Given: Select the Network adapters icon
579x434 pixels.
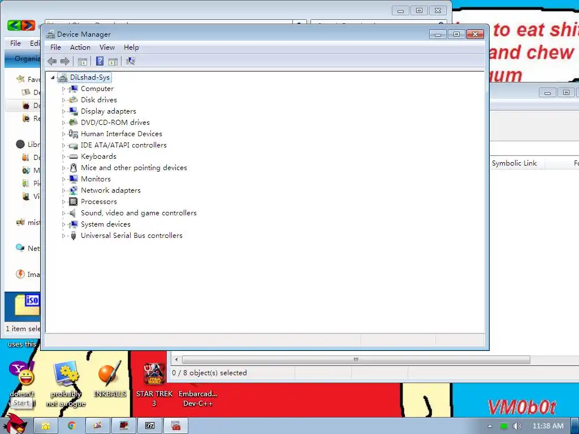Looking at the screenshot, I should (74, 190).
